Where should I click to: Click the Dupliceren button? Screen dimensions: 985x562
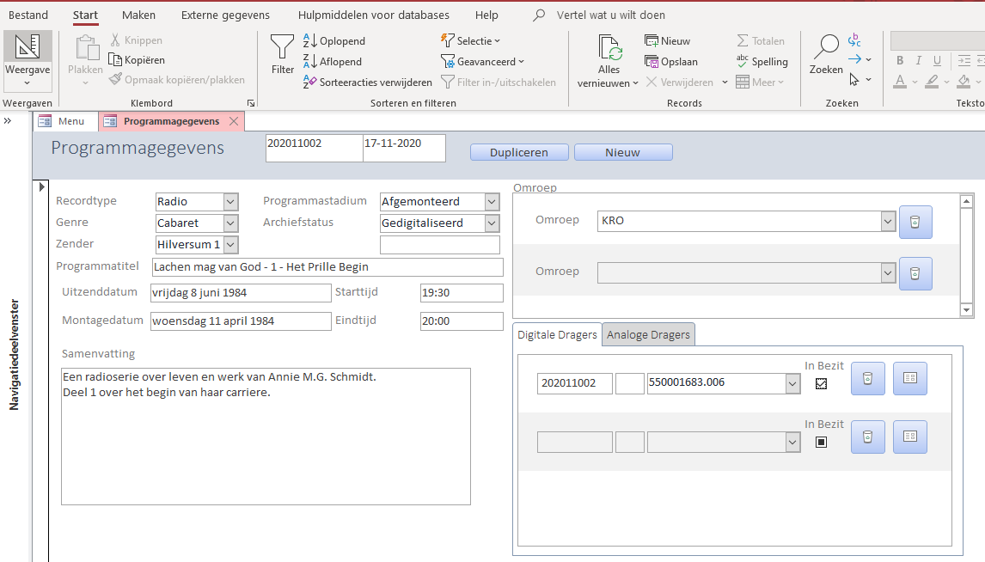(x=519, y=152)
